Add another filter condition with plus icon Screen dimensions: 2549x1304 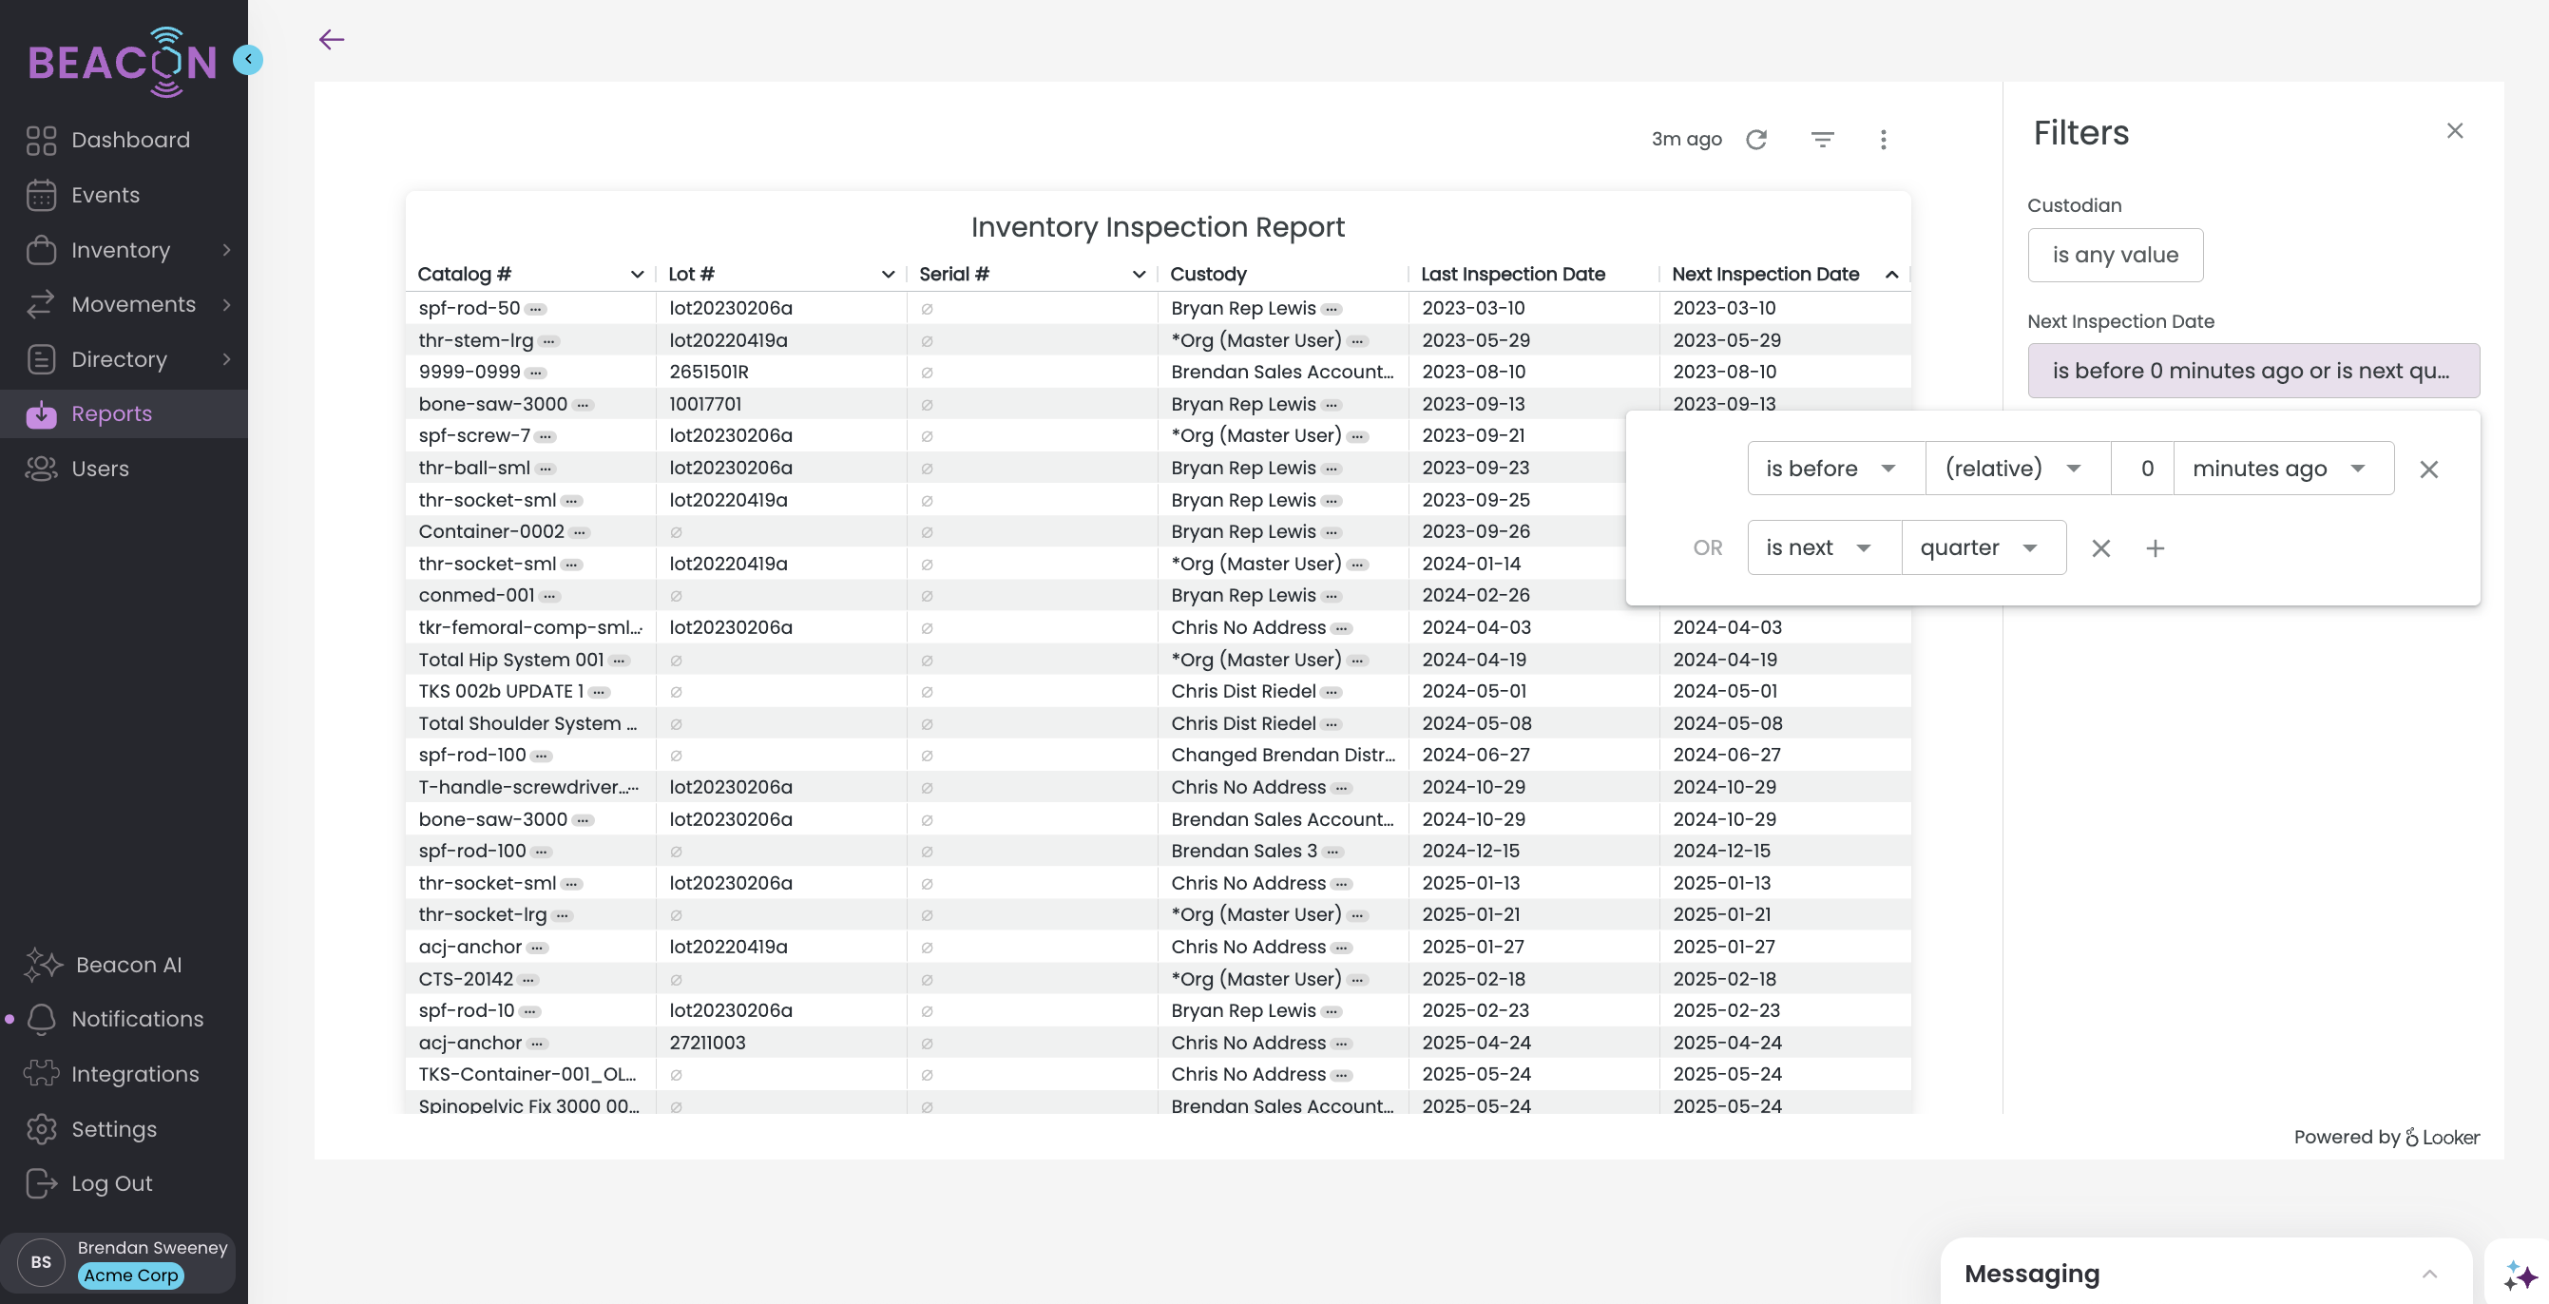click(2156, 548)
